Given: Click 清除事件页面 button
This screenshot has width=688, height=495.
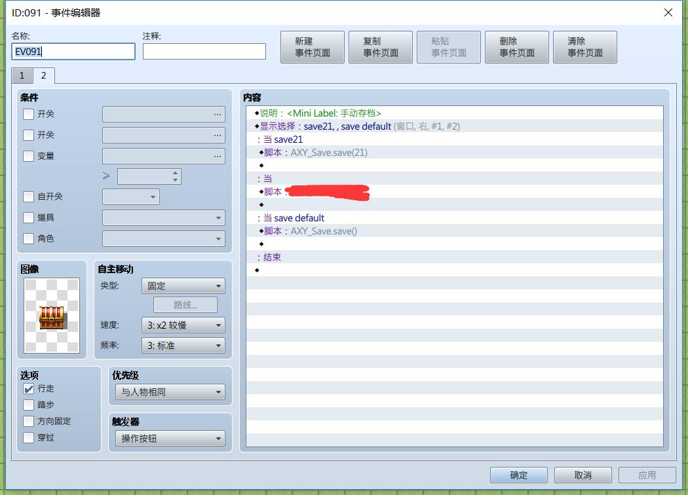Looking at the screenshot, I should 585,47.
